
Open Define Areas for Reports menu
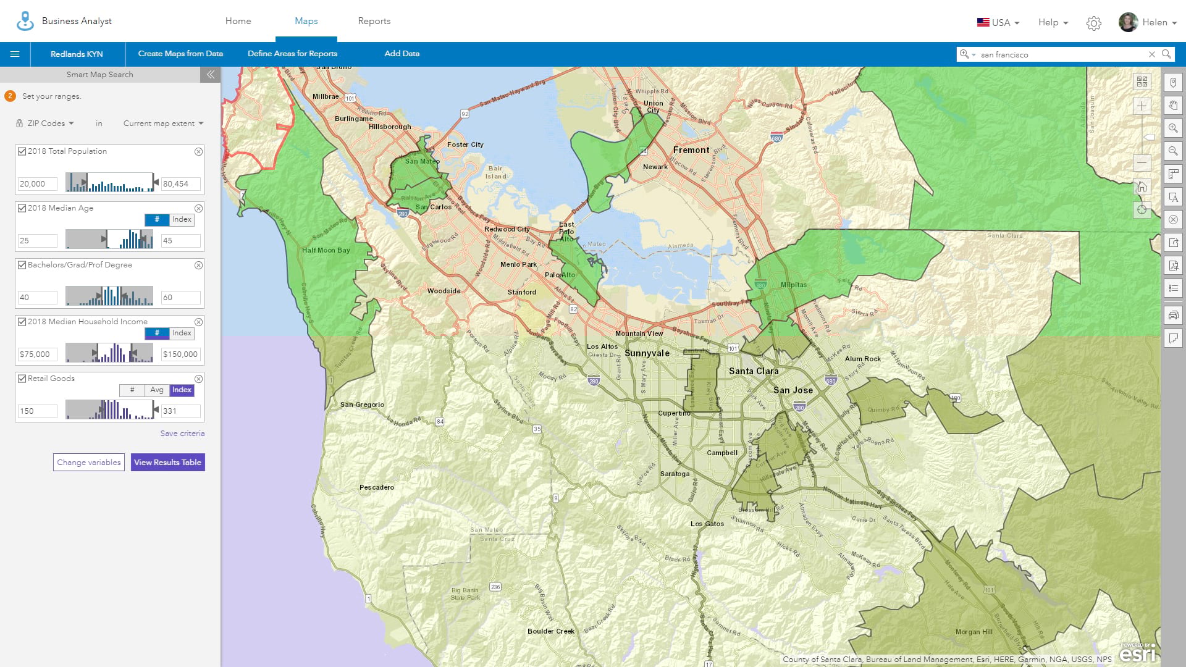292,54
